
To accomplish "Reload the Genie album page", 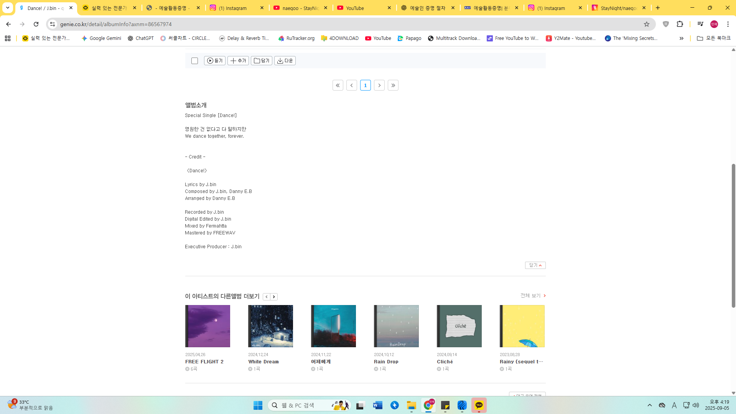I will [x=36, y=24].
